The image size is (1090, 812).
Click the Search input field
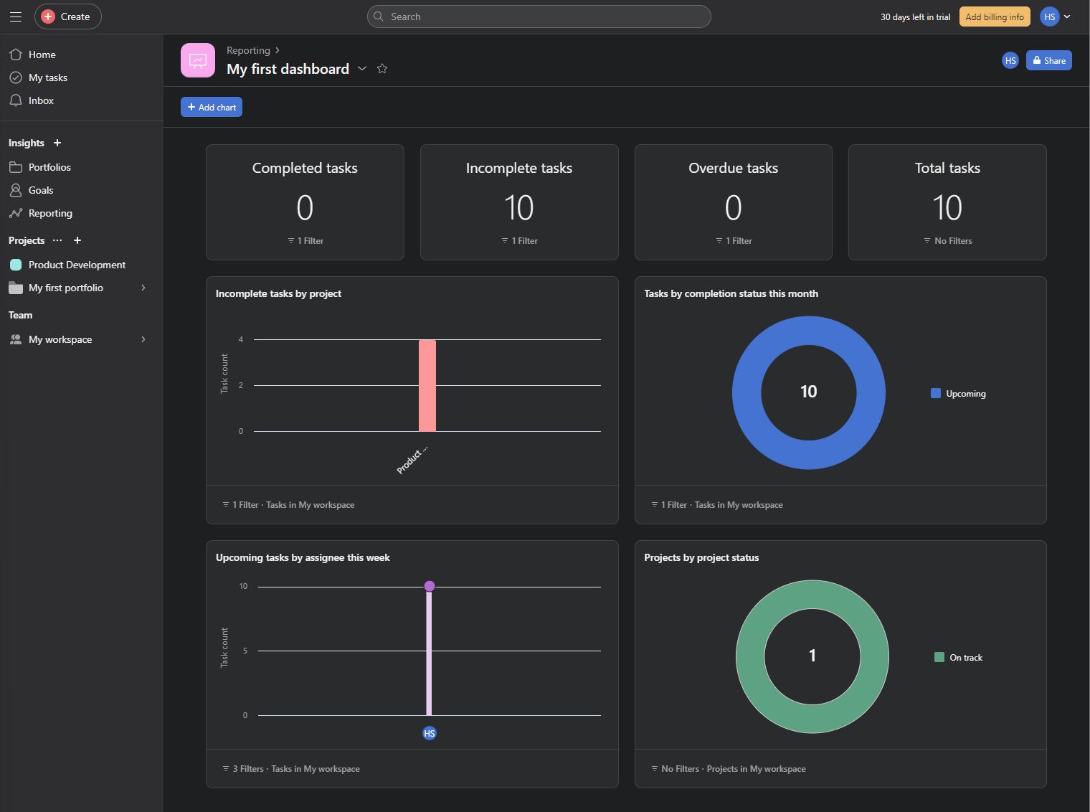click(539, 16)
